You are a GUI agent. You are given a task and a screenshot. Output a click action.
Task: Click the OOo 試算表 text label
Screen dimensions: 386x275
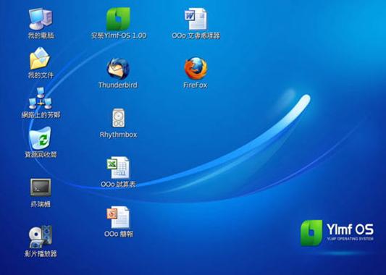tap(119, 185)
